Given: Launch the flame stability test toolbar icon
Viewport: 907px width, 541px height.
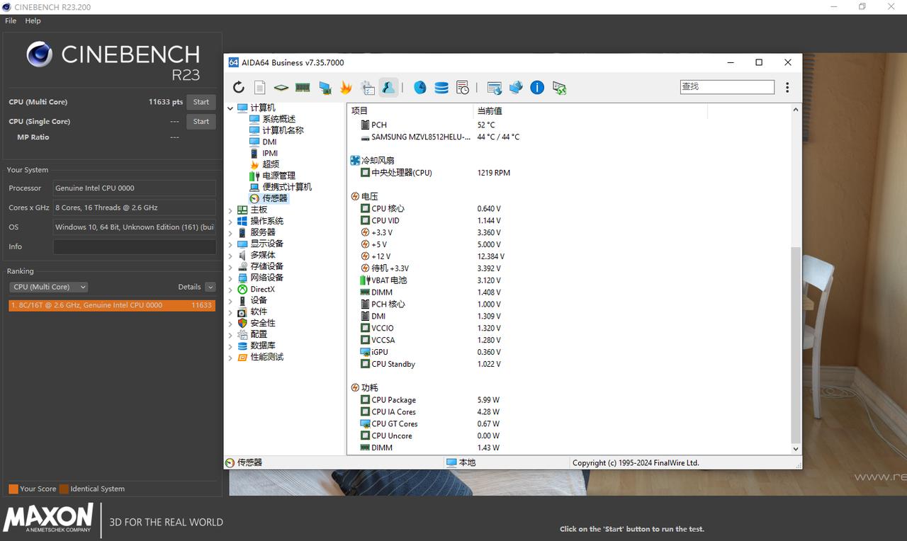Looking at the screenshot, I should [x=346, y=87].
